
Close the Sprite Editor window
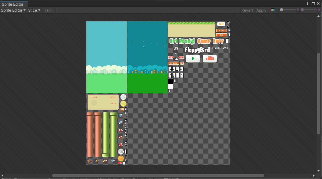coord(318,3)
